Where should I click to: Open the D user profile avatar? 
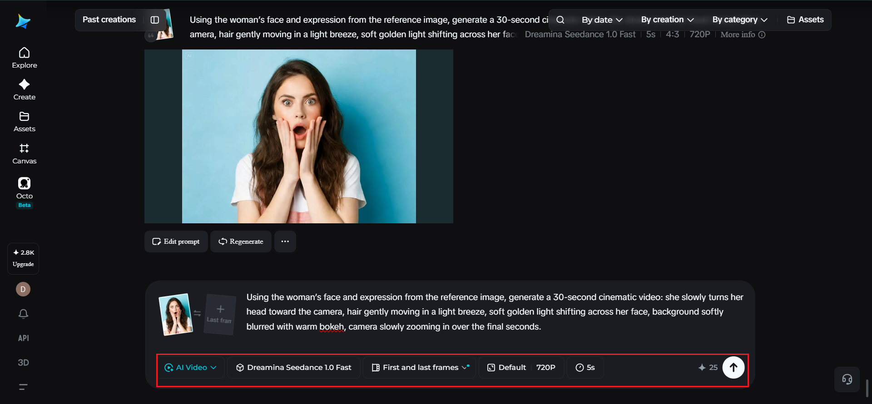pyautogui.click(x=23, y=289)
